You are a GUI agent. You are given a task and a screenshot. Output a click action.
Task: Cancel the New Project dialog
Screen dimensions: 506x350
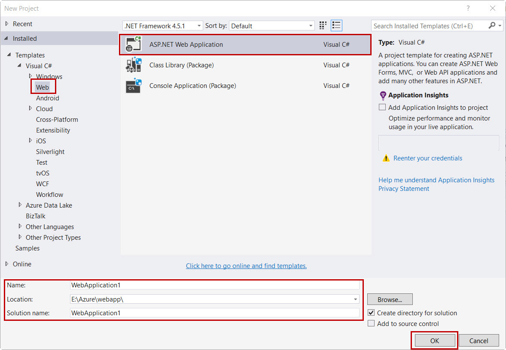click(x=479, y=341)
